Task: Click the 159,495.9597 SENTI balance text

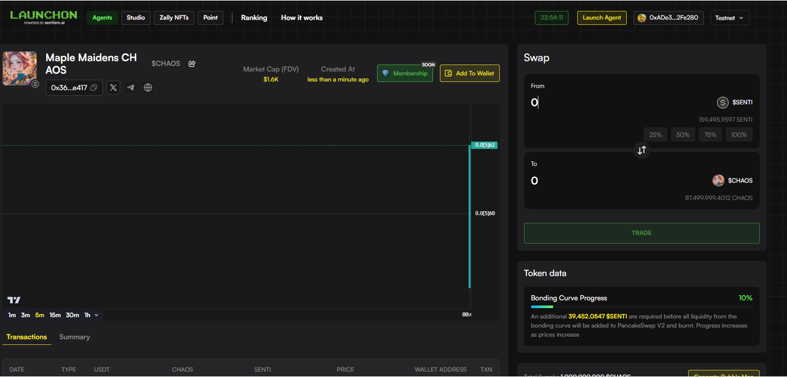Action: pos(725,120)
